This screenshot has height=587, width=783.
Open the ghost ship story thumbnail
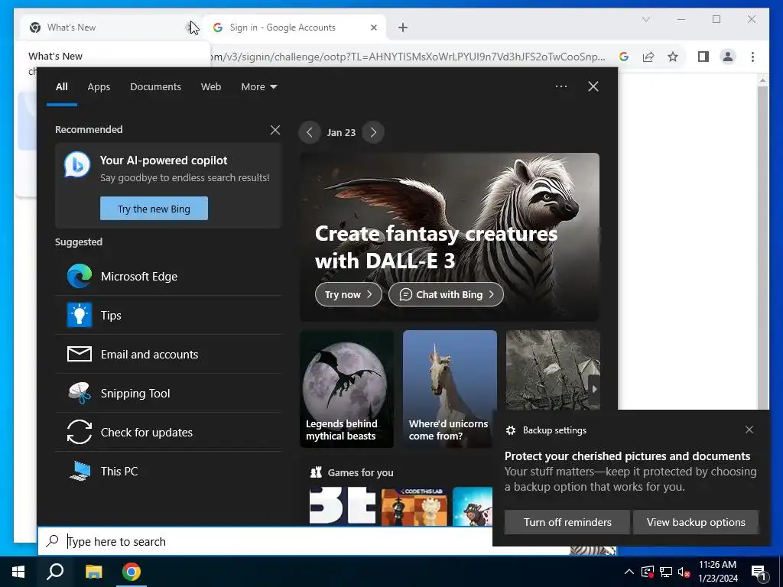pyautogui.click(x=553, y=369)
